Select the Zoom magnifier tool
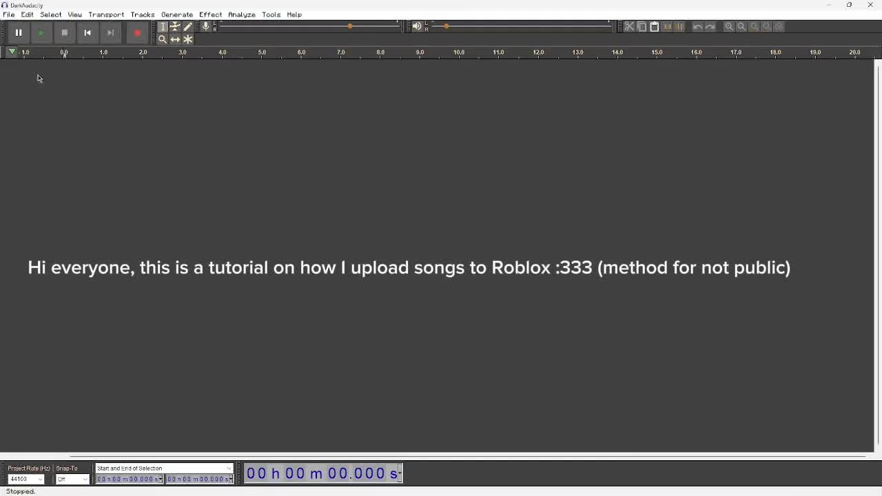Viewport: 882px width, 496px height. pyautogui.click(x=163, y=39)
